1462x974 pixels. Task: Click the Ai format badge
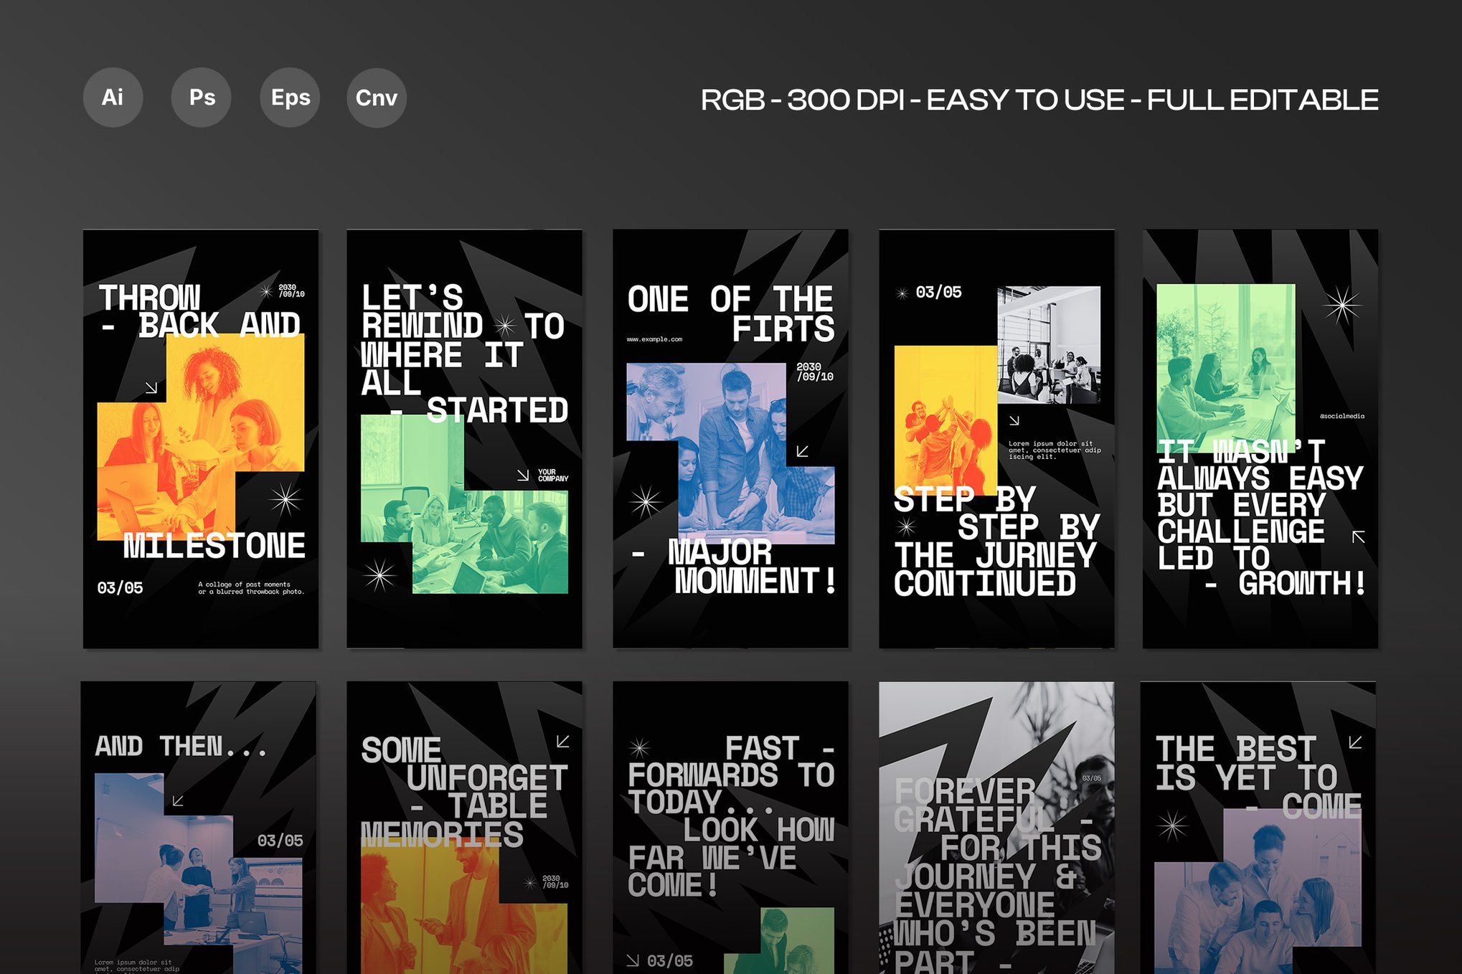pos(113,98)
